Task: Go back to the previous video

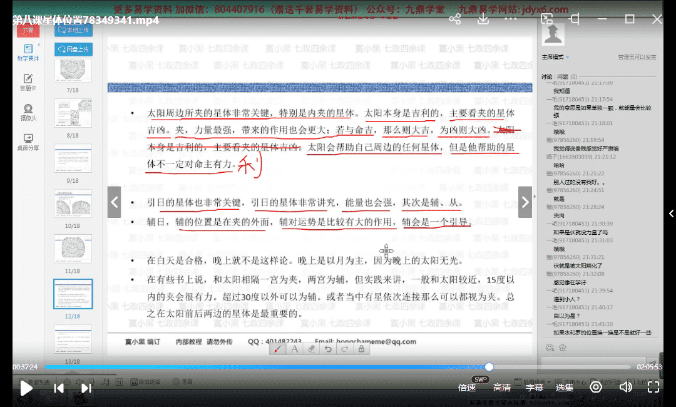Action: point(59,388)
